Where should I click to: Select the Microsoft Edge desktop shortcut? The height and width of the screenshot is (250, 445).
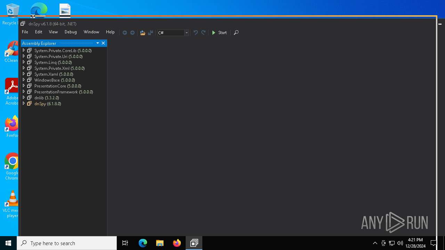(x=39, y=10)
